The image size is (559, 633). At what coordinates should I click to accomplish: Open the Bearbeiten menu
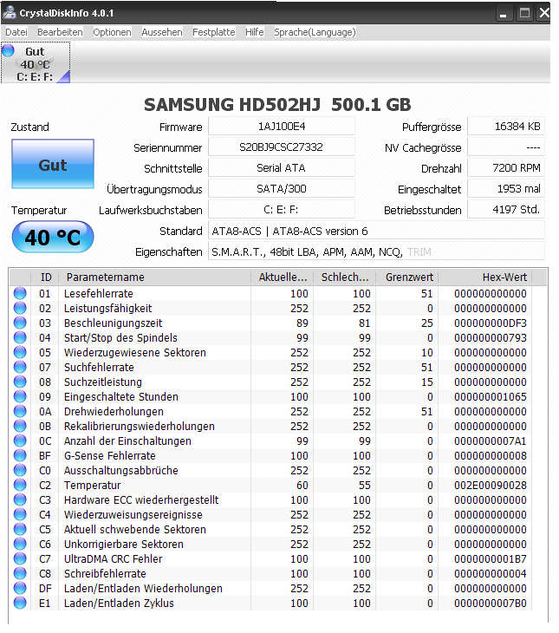coord(60,32)
